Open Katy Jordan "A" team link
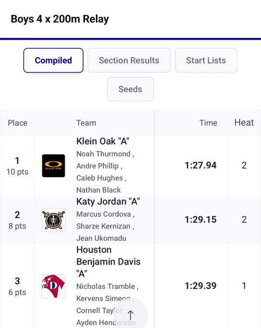Viewport: 261px width, 328px height. tap(108, 202)
